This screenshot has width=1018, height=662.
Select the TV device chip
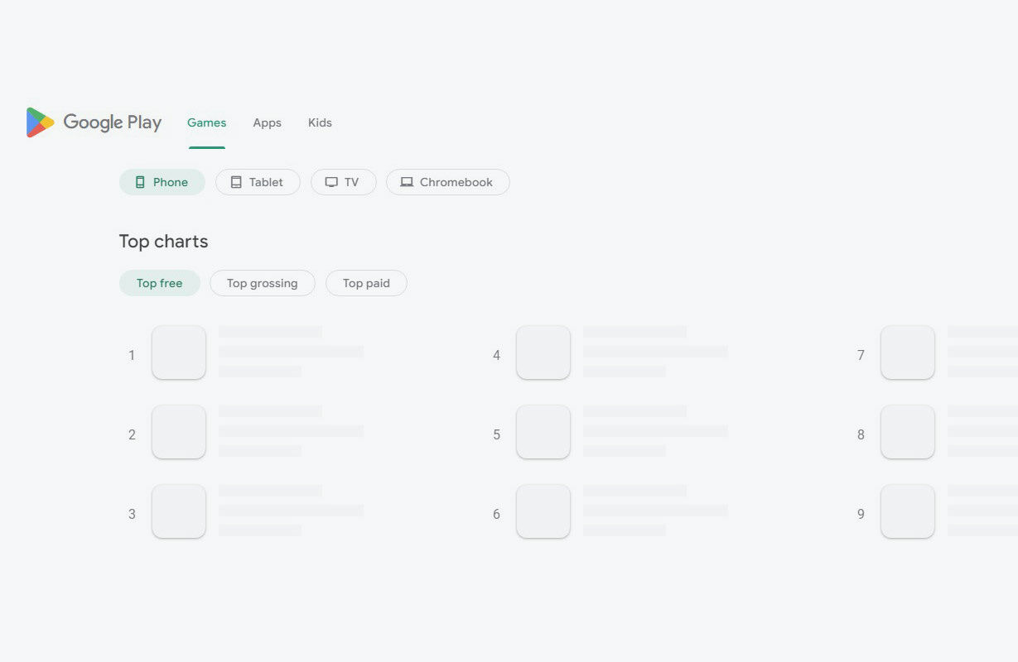pos(344,182)
